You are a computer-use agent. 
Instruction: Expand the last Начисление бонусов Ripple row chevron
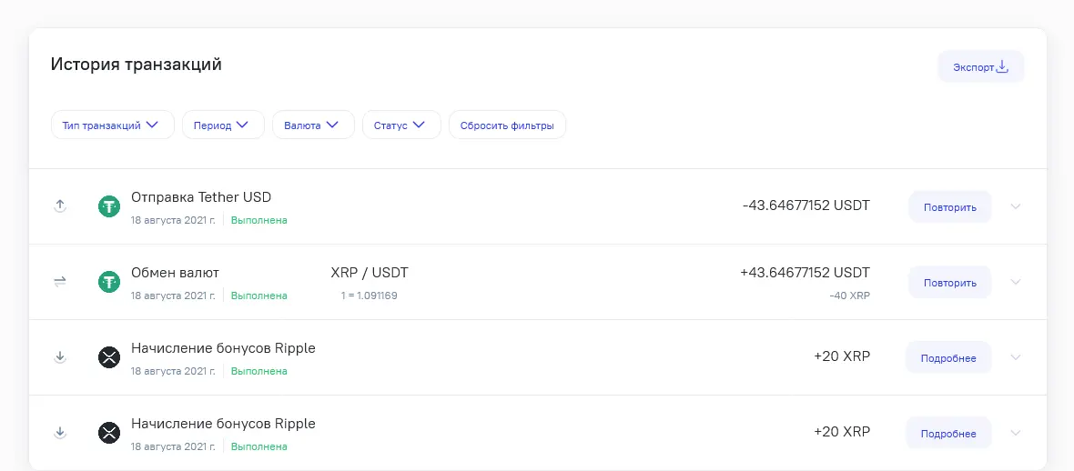point(1016,433)
